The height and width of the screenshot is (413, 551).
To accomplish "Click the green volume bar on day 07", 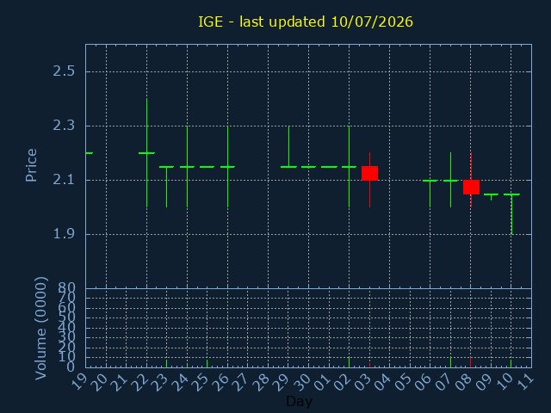I will click(450, 362).
